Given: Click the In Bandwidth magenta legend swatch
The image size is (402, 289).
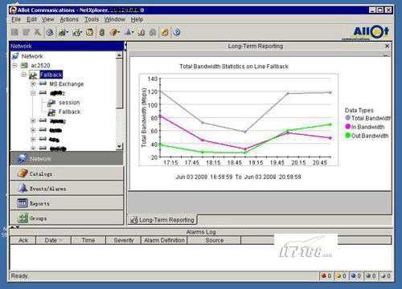Looking at the screenshot, I should click(348, 127).
